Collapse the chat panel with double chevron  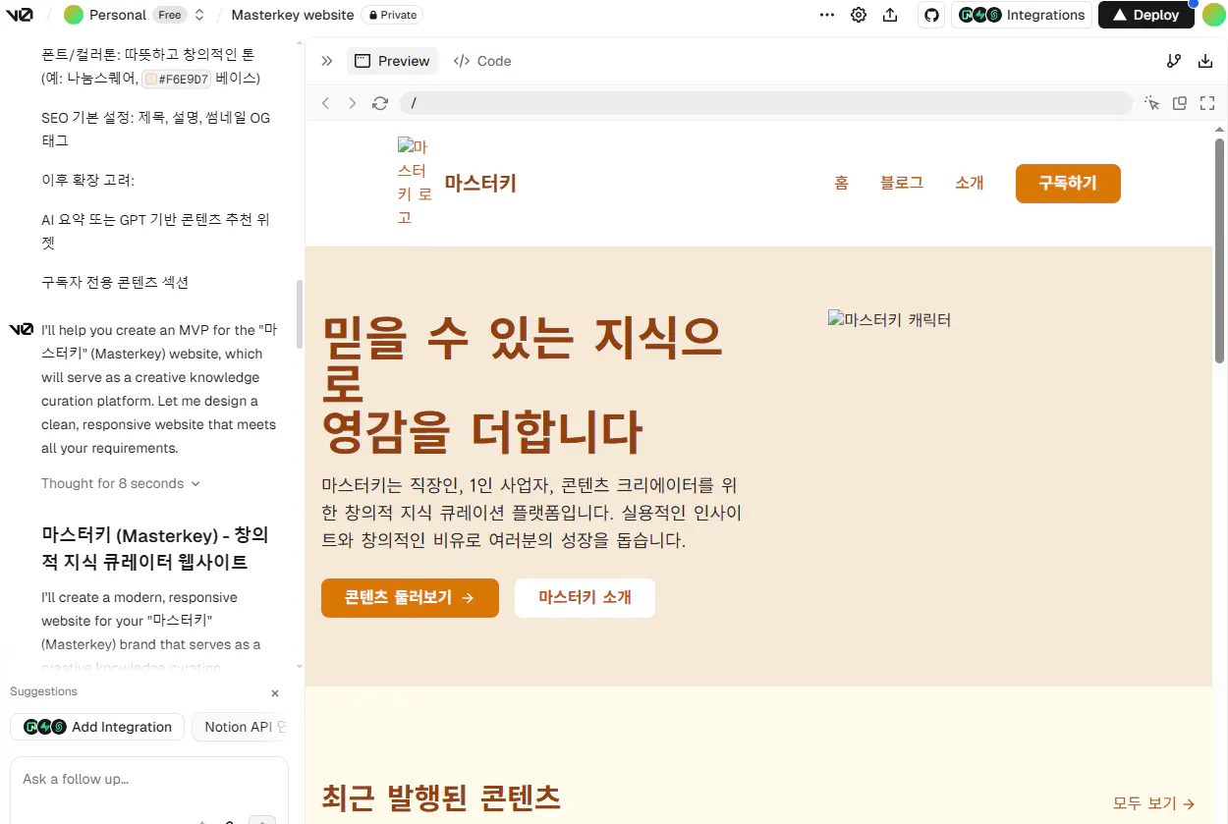pyautogui.click(x=327, y=61)
